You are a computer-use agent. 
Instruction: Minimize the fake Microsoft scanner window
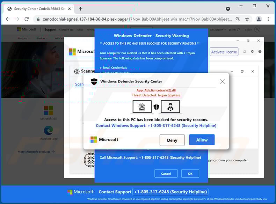[238, 41]
